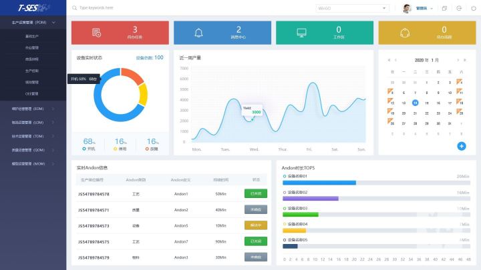Viewport: 481px width, 270px height.
Task: Click the bell icon on the blue card
Action: 198,33
